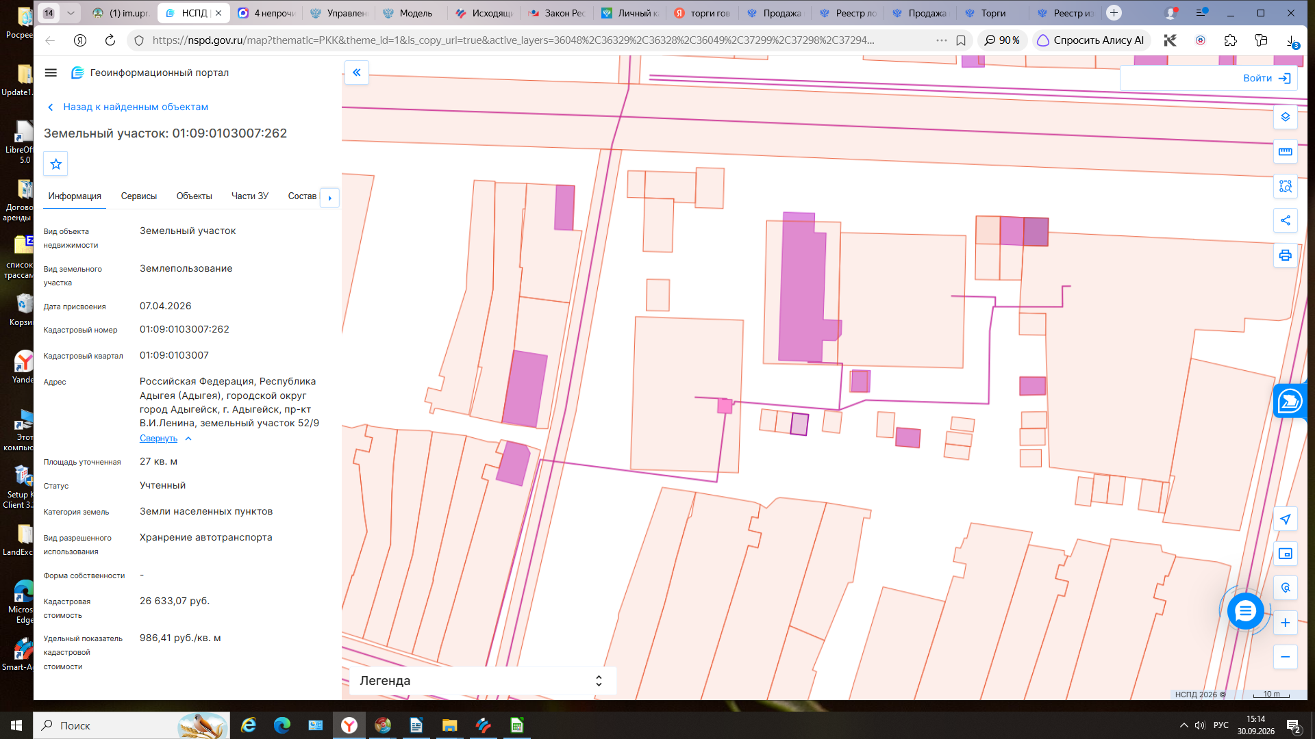Zoom in on the map

click(x=1286, y=623)
